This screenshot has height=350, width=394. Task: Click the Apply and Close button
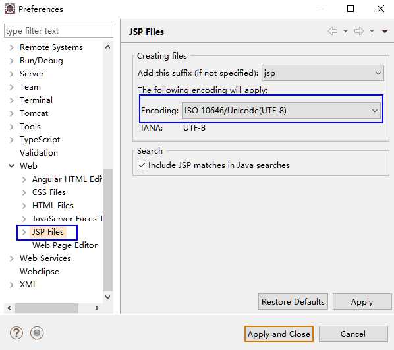[x=279, y=334]
